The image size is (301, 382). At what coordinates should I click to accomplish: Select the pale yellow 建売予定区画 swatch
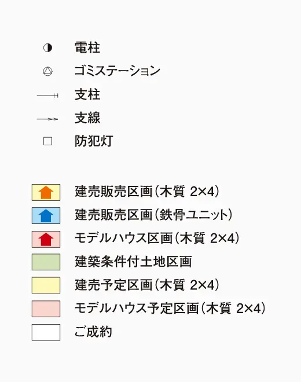[x=46, y=285]
